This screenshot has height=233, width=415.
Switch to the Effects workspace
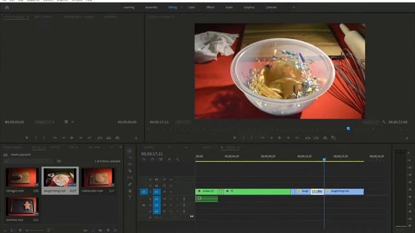210,7
